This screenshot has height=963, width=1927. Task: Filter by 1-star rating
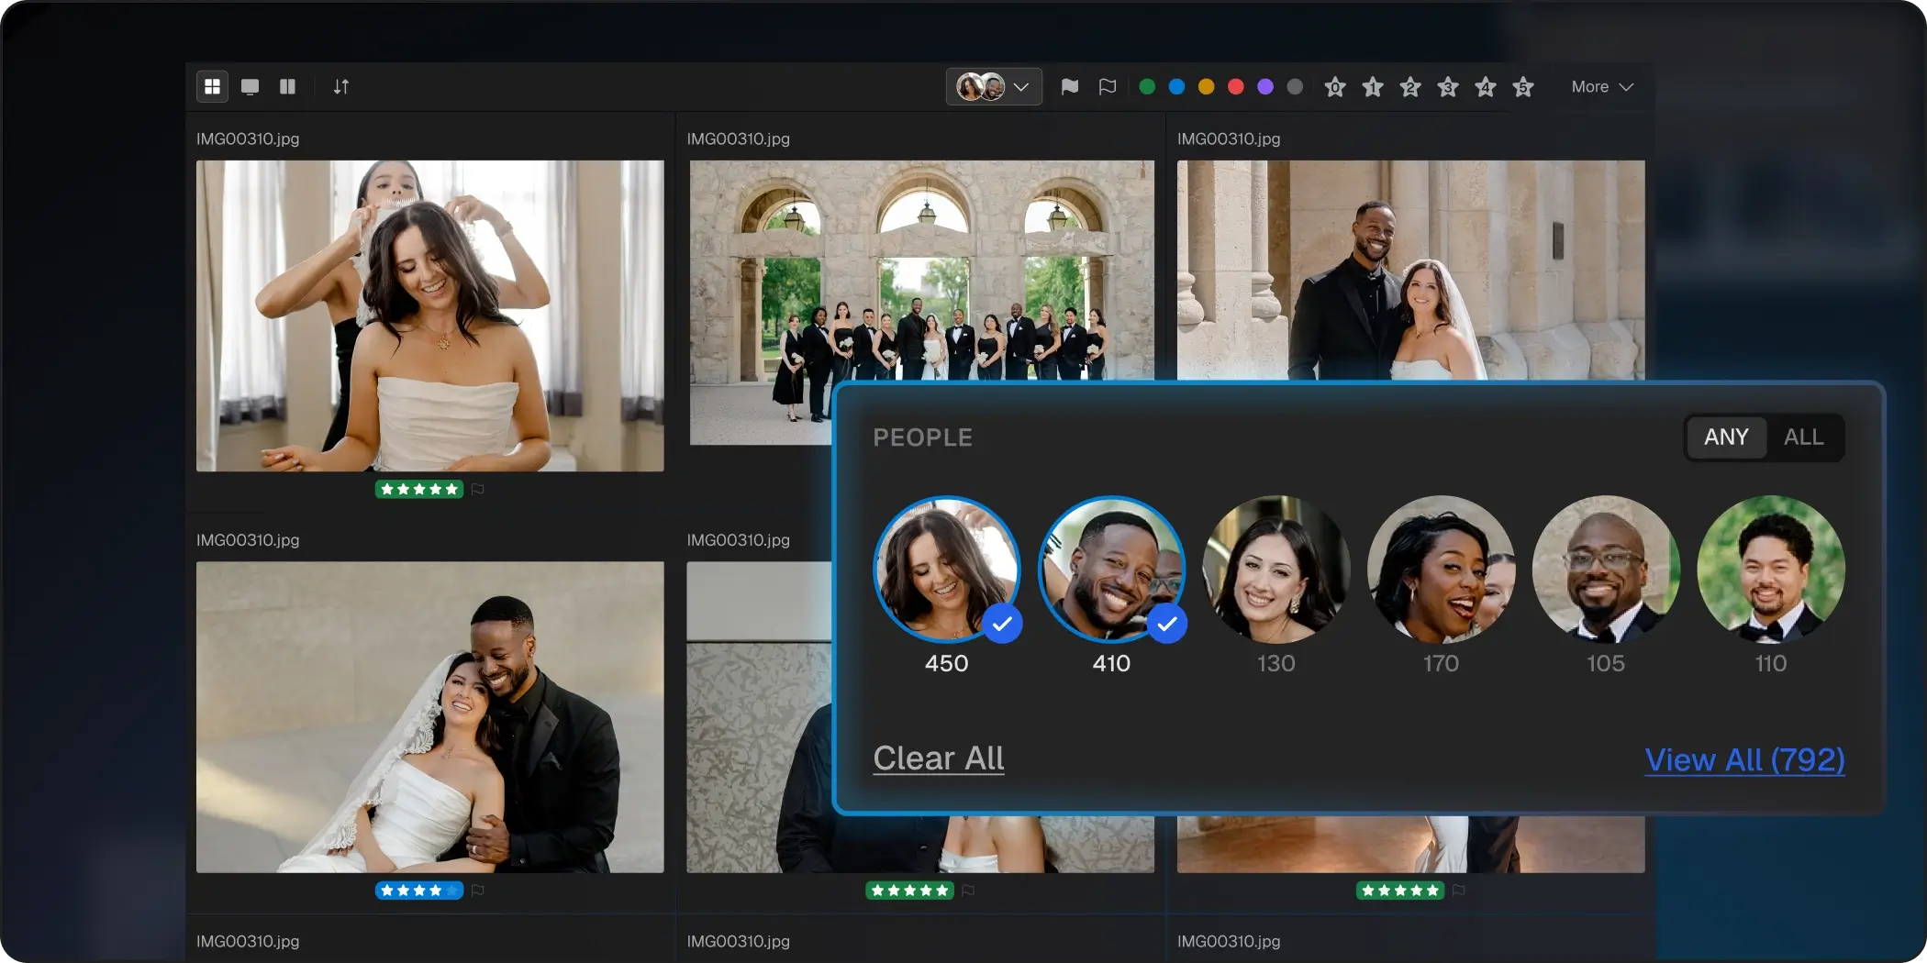[1373, 87]
